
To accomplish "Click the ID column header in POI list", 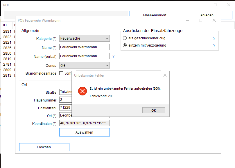I will 5,25.
